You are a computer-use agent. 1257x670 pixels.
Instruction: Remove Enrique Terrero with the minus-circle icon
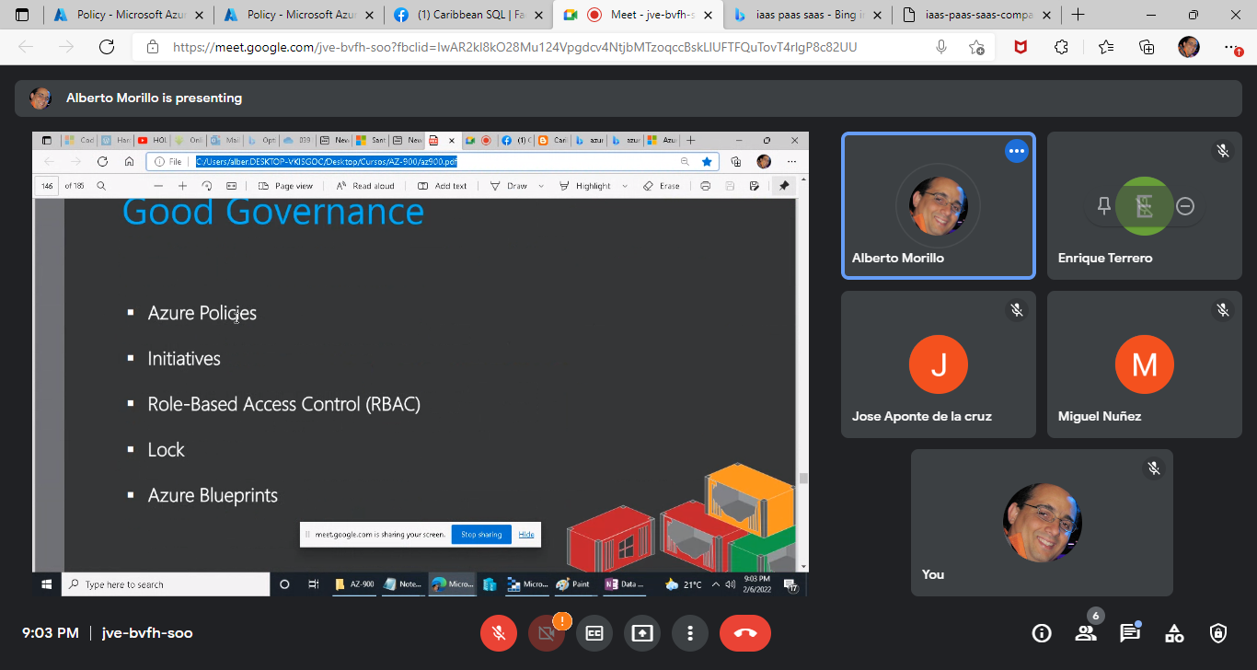[x=1185, y=206]
